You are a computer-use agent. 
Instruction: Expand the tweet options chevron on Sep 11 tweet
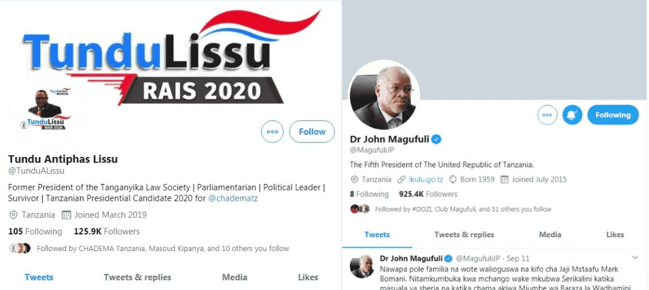pos(635,258)
